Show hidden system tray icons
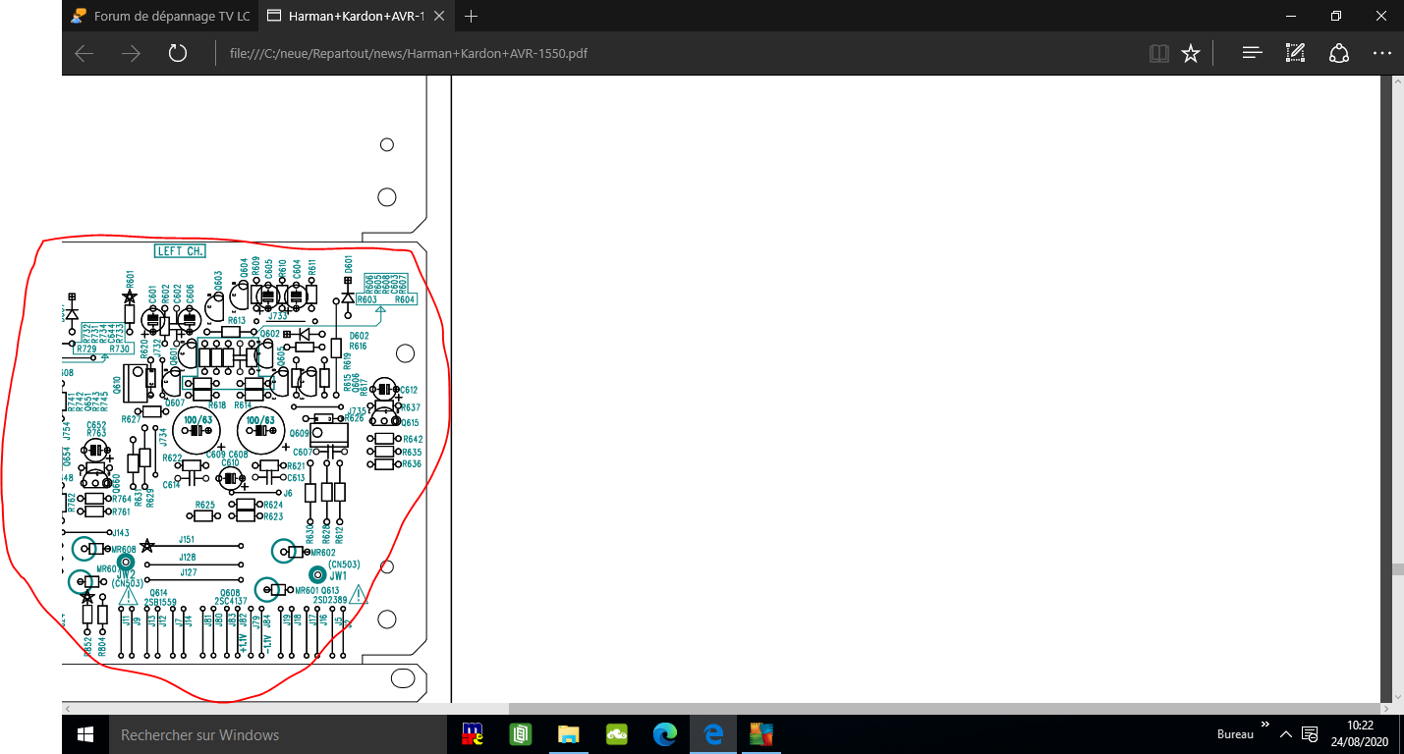 1285,734
